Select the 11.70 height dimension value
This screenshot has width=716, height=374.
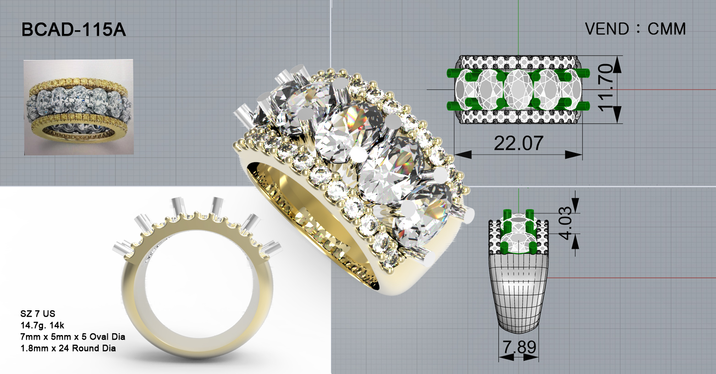pos(606,88)
